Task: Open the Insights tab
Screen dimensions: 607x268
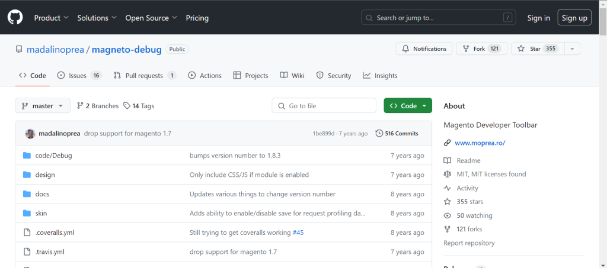Action: click(380, 76)
